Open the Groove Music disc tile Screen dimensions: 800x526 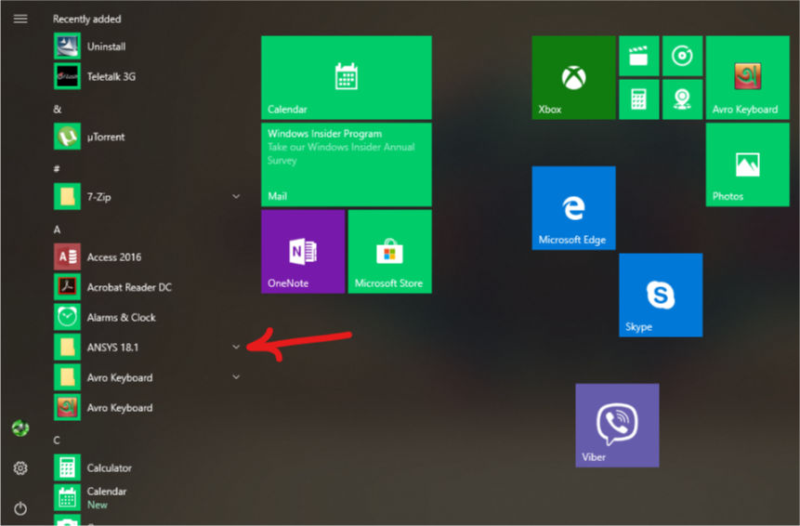[682, 56]
